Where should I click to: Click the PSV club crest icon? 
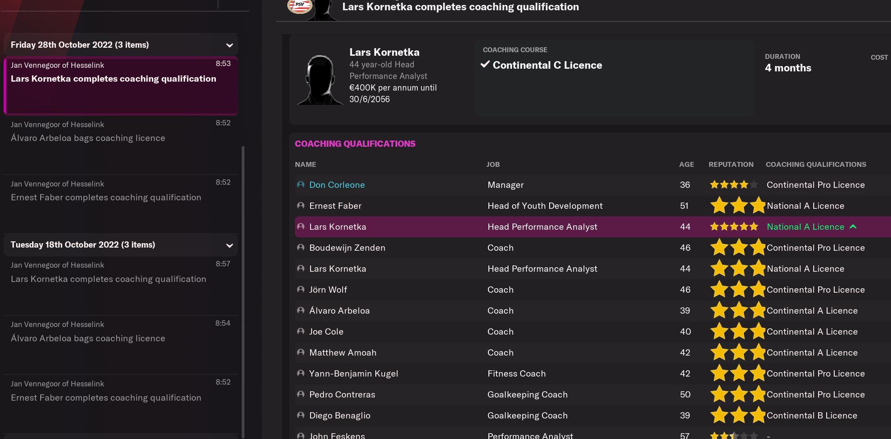[x=299, y=6]
